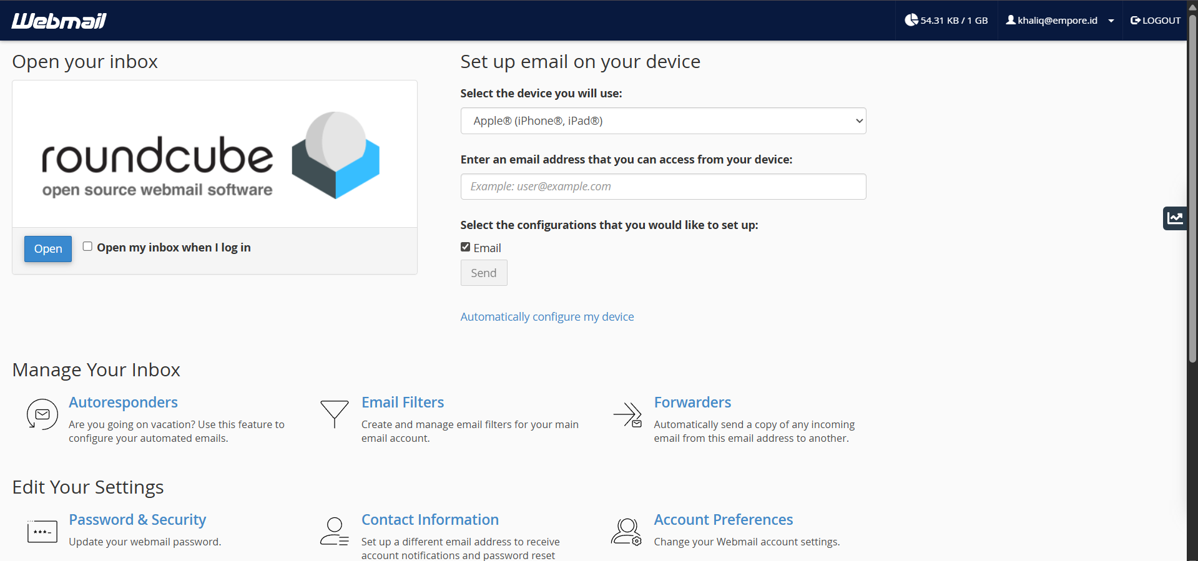The width and height of the screenshot is (1198, 561).
Task: Open the Password & Security link
Action: coord(137,520)
